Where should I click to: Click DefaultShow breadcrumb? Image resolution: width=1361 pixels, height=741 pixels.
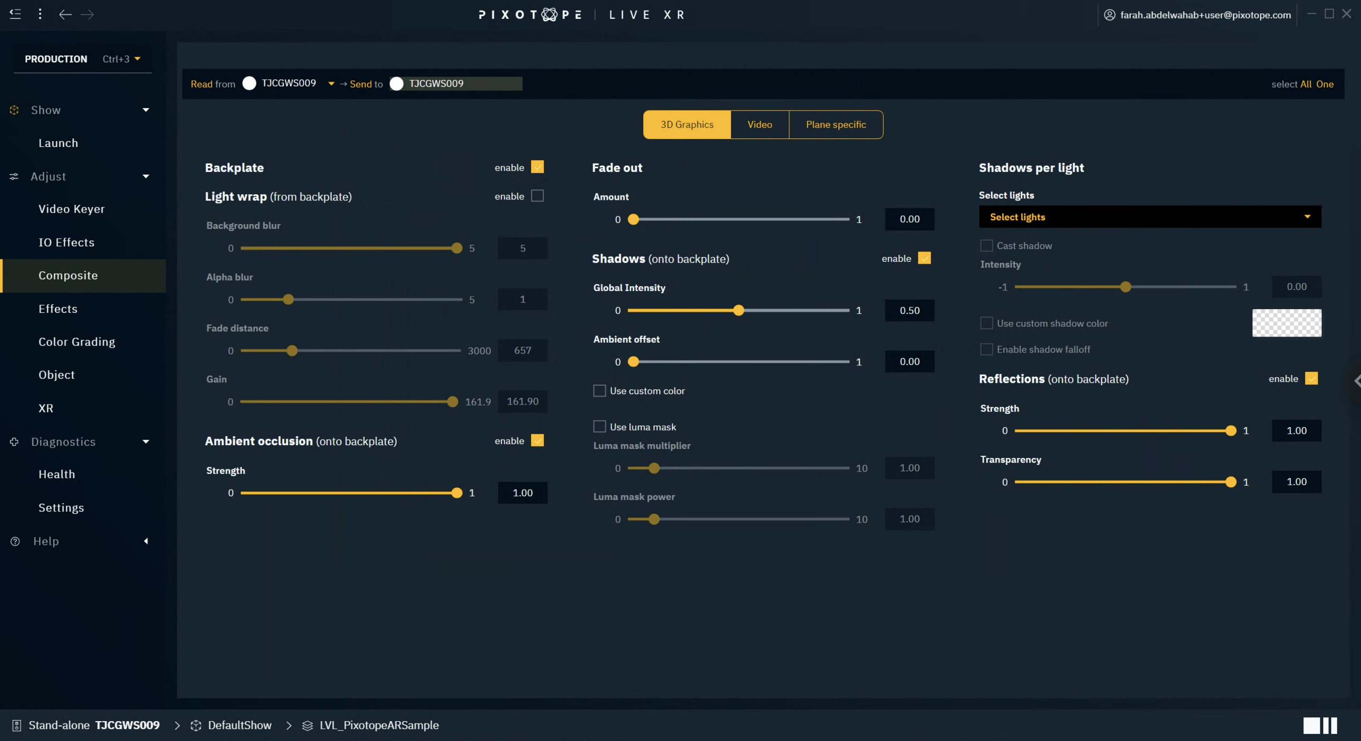(x=239, y=726)
